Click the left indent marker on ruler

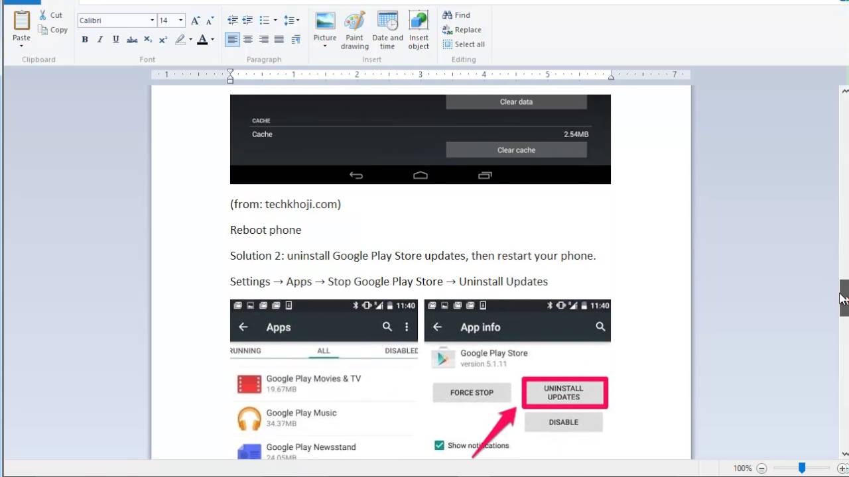pyautogui.click(x=230, y=76)
